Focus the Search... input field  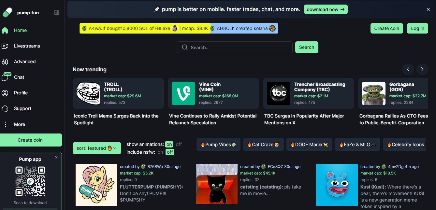click(235, 47)
